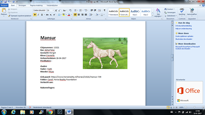205x115 pixels.
Task: Open the Introductiehandleiding link
Action: 184,26
